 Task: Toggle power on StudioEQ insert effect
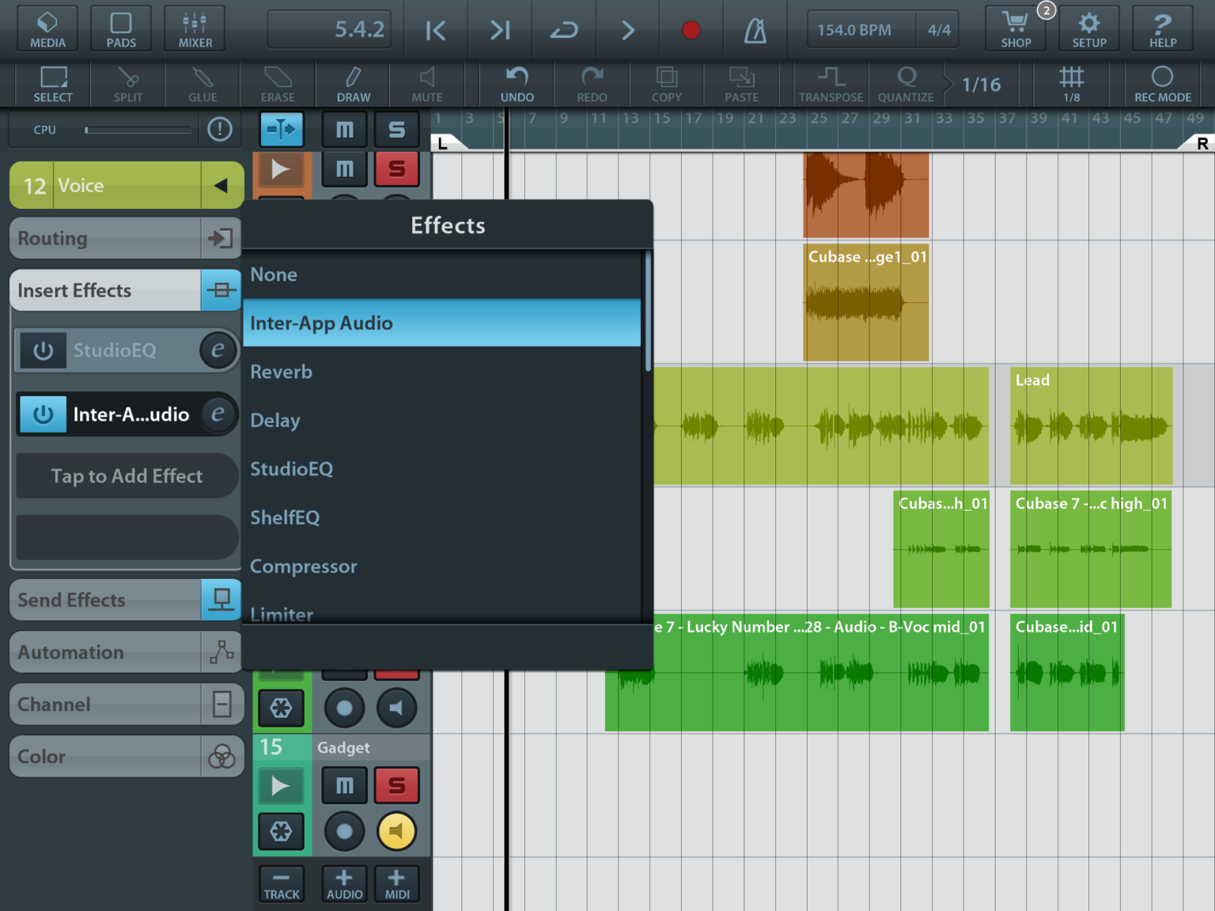[44, 350]
